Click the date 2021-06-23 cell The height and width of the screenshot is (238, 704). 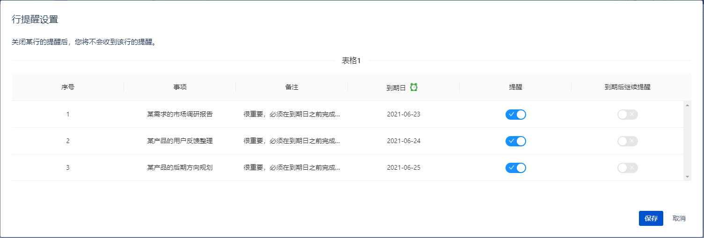403,115
